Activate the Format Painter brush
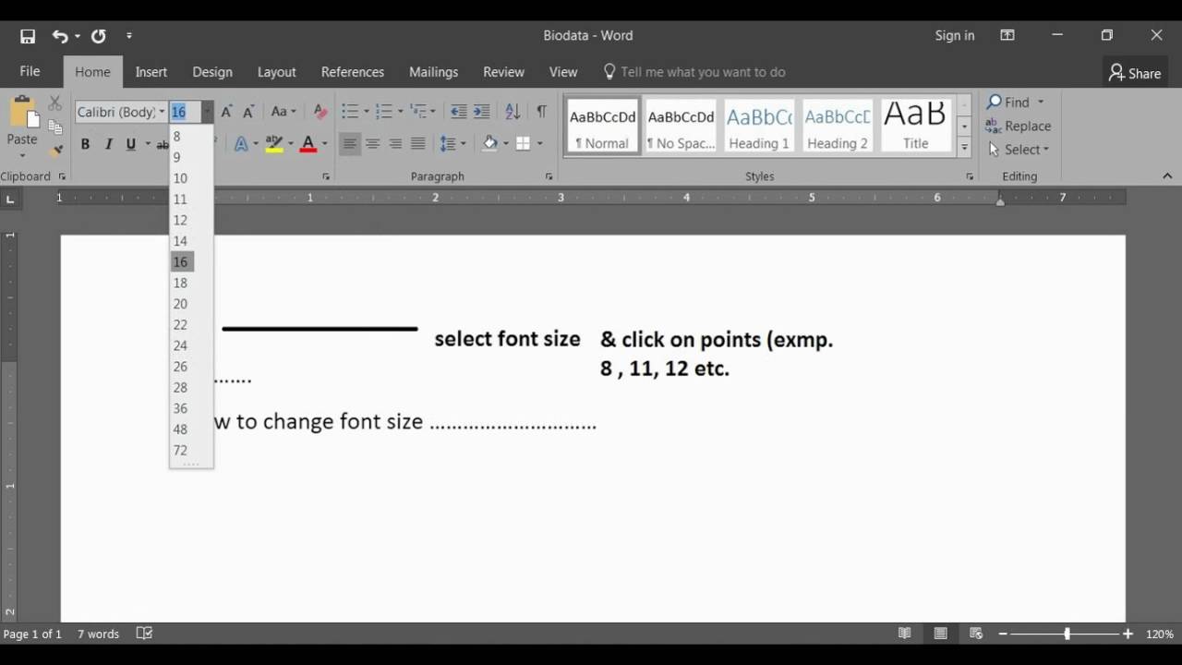The height and width of the screenshot is (665, 1182). (x=56, y=149)
